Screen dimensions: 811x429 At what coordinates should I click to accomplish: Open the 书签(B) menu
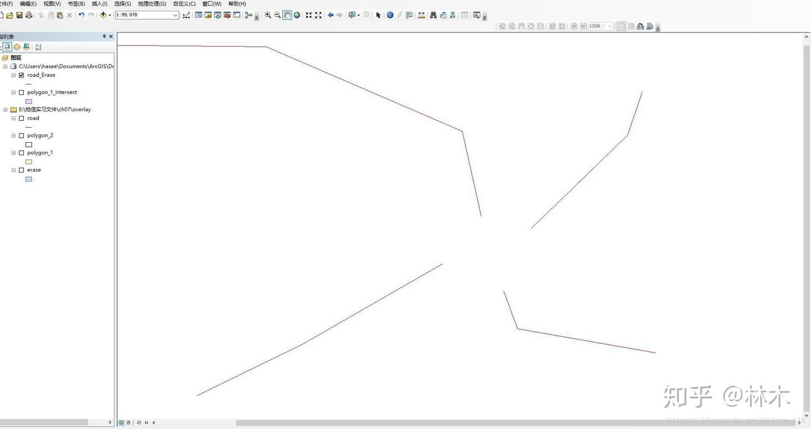click(77, 4)
